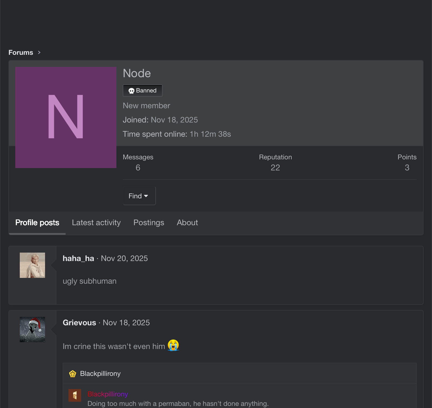Image resolution: width=432 pixels, height=408 pixels.
Task: Open Grievous's Santa hat avatar
Action: pyautogui.click(x=32, y=330)
